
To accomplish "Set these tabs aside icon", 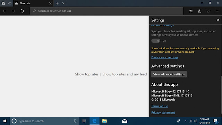I will (10, 3).
